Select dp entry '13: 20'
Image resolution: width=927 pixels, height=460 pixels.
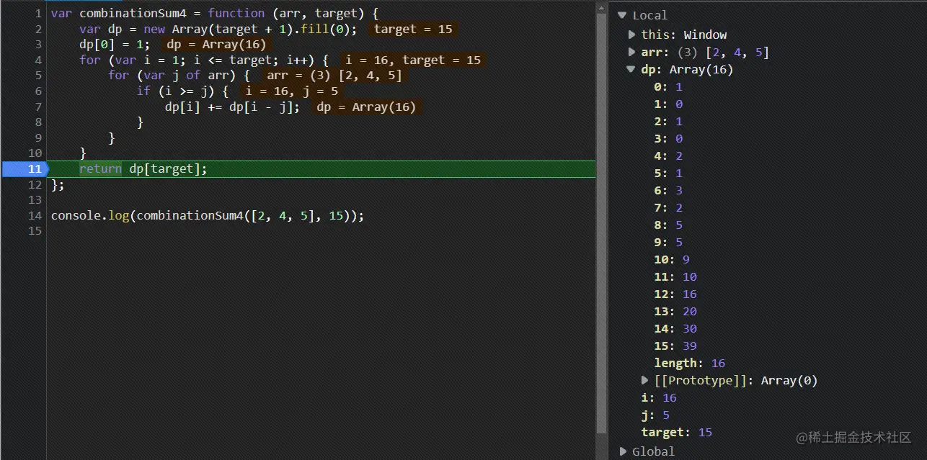[675, 311]
